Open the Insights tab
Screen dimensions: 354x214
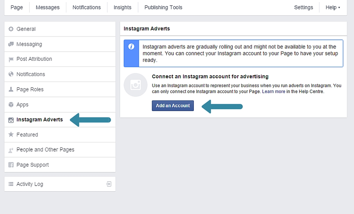pyautogui.click(x=122, y=7)
